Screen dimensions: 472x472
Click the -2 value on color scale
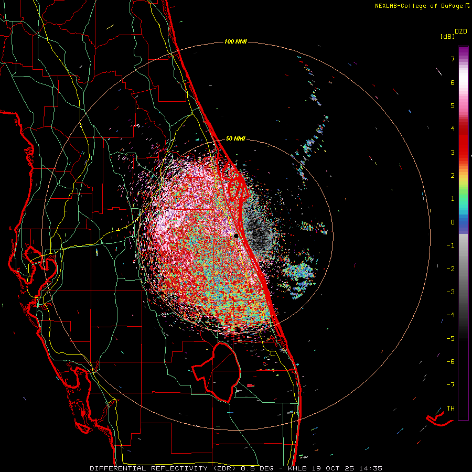pyautogui.click(x=450, y=269)
